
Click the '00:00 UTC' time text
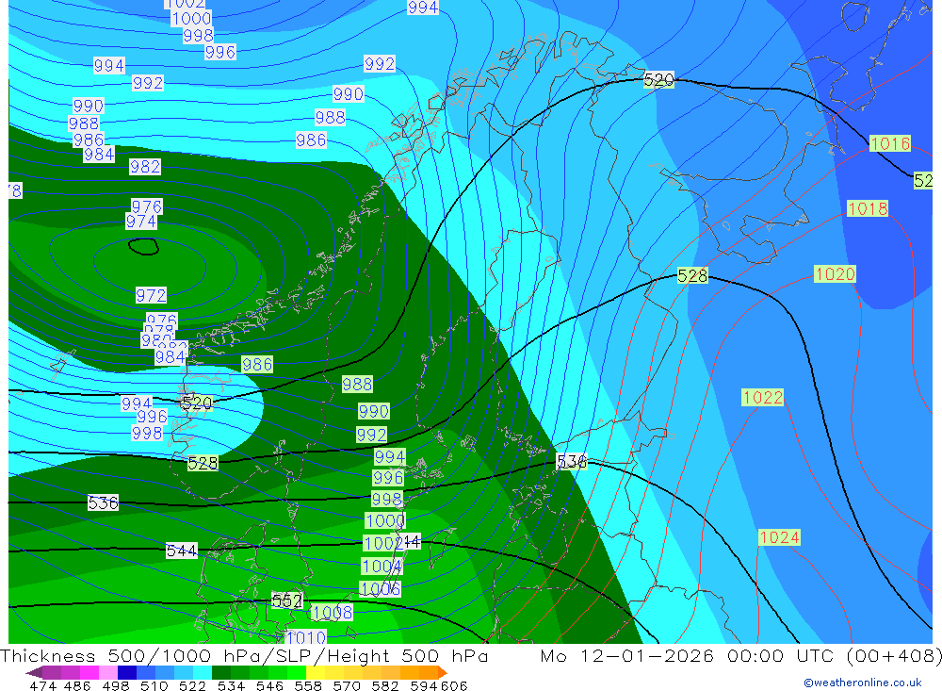[782, 655]
